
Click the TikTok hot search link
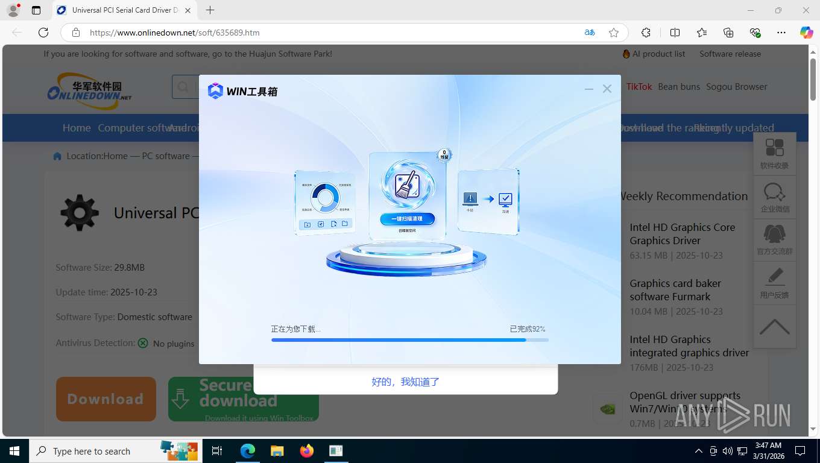pos(639,86)
